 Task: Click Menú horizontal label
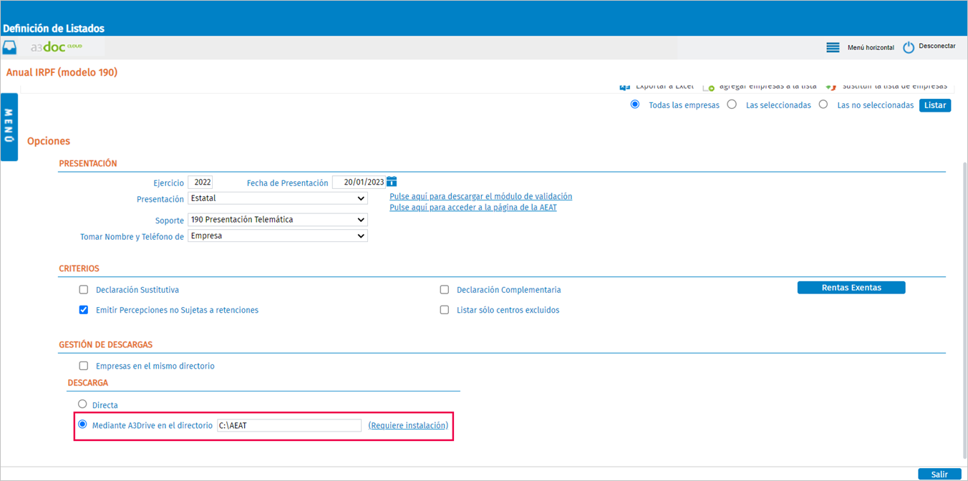tap(871, 47)
